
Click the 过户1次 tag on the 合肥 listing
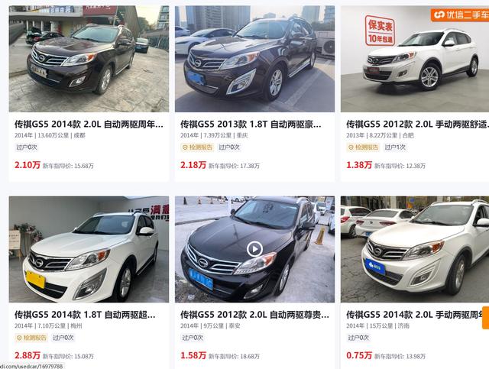tap(395, 147)
